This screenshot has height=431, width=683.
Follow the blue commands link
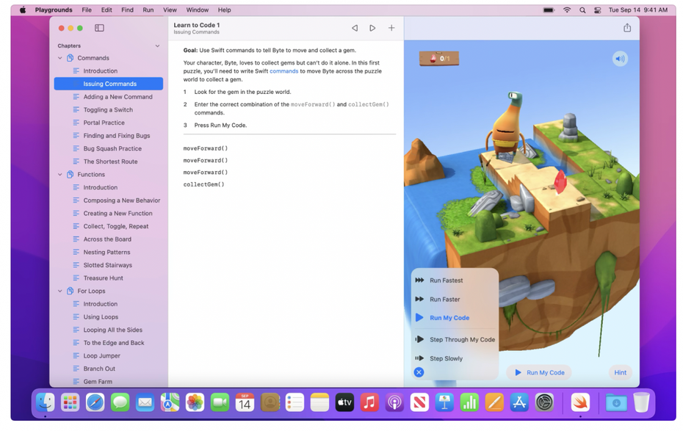284,71
